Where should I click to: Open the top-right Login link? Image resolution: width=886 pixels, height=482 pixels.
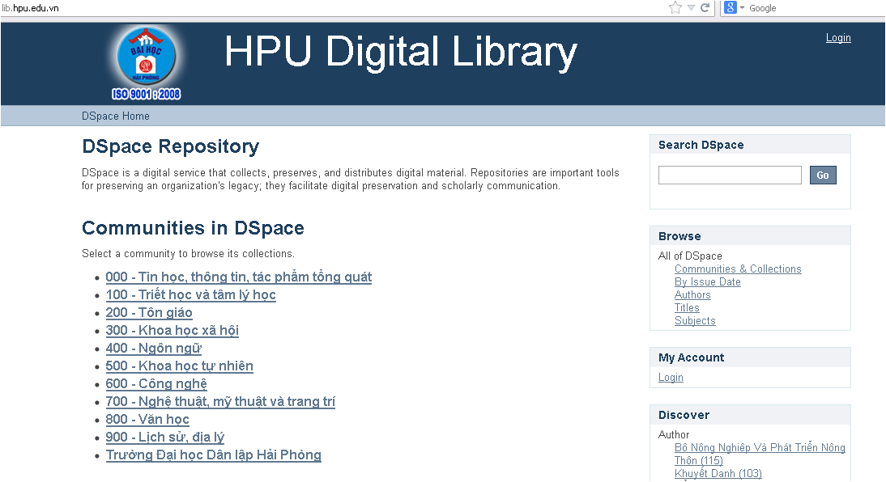coord(838,37)
